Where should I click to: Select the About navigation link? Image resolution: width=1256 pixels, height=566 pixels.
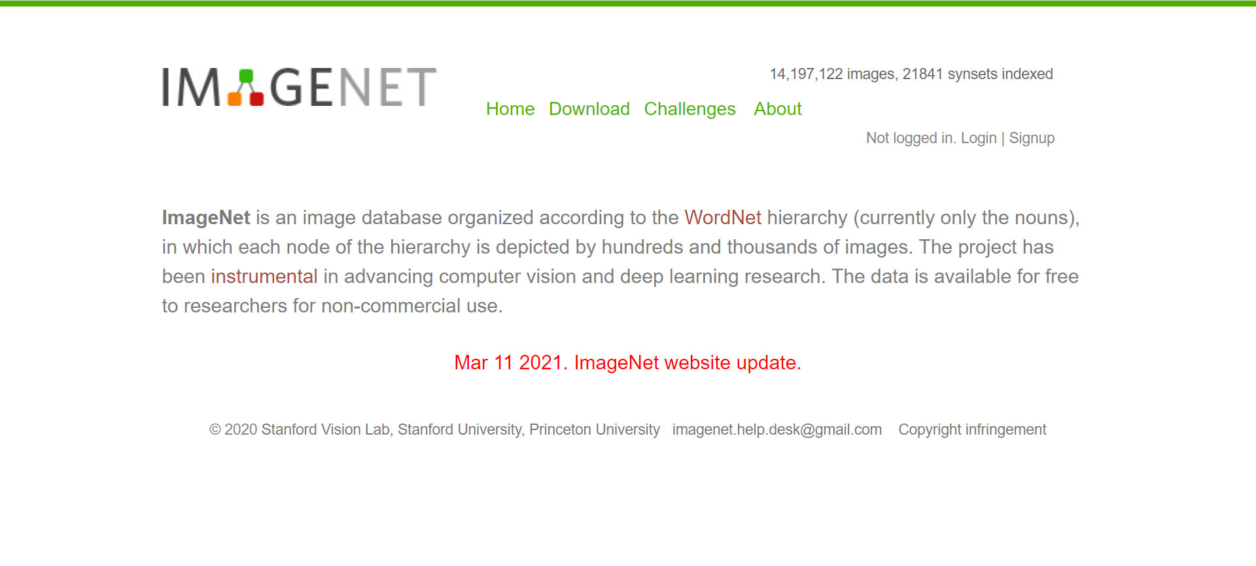pyautogui.click(x=778, y=109)
